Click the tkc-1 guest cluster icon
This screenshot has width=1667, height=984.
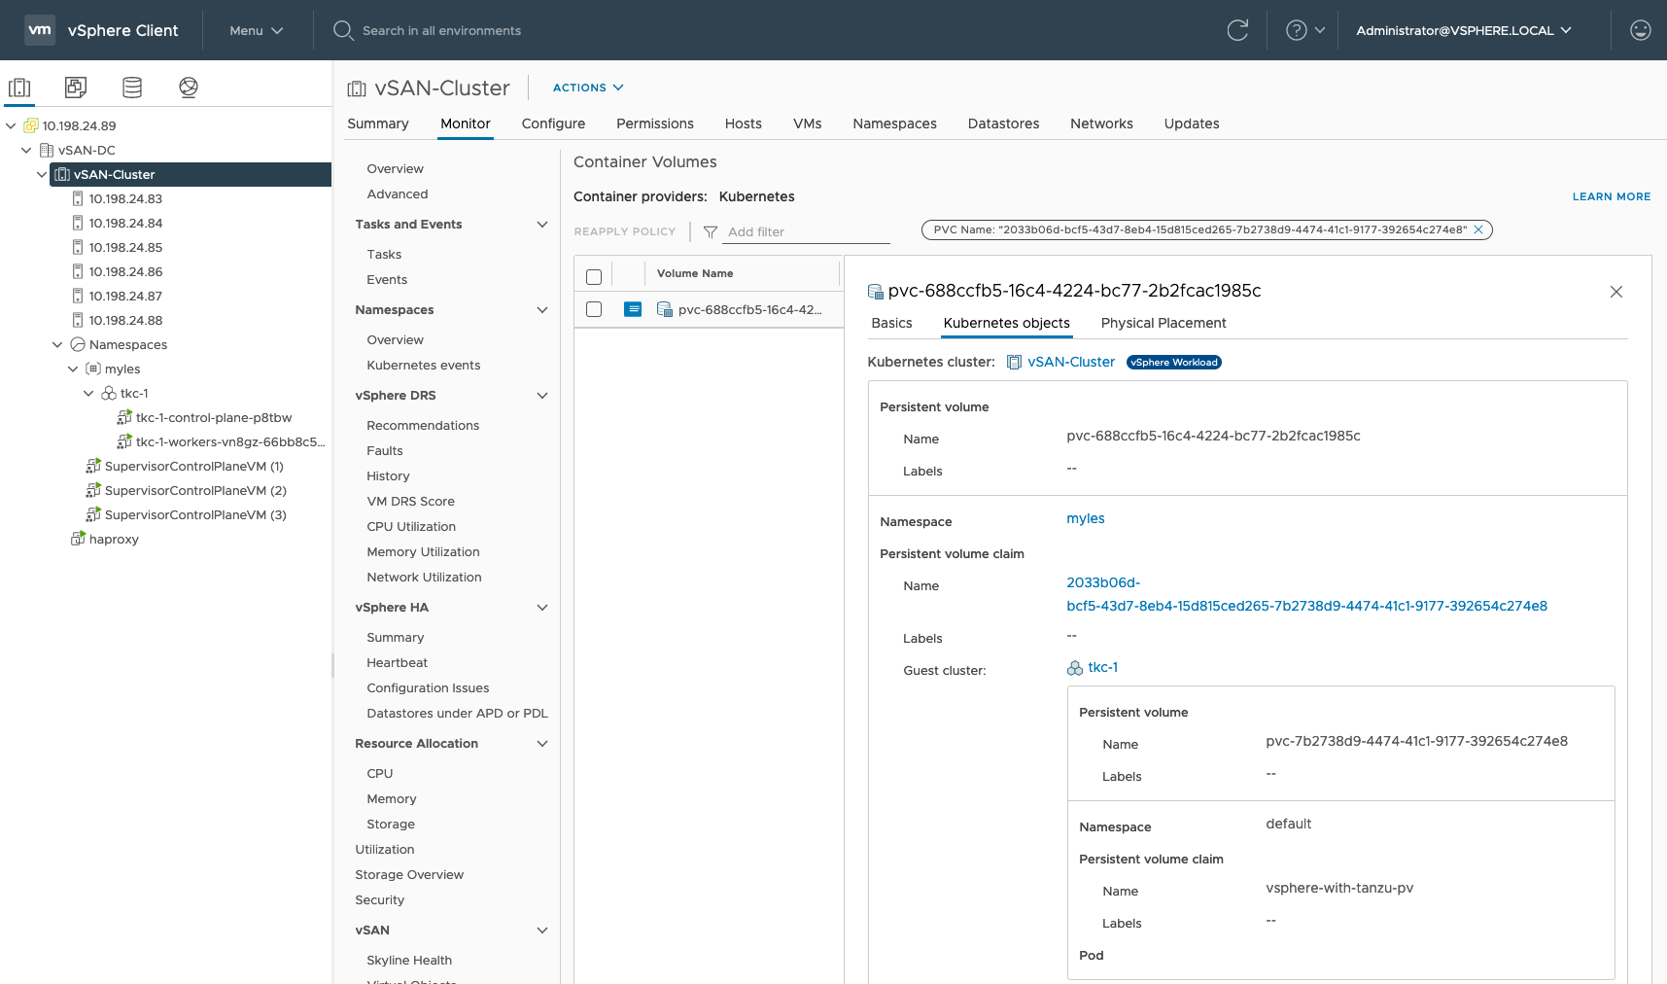coord(1075,668)
